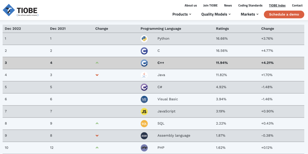
Task: Click the Assembly language ASM icon
Action: (144, 136)
